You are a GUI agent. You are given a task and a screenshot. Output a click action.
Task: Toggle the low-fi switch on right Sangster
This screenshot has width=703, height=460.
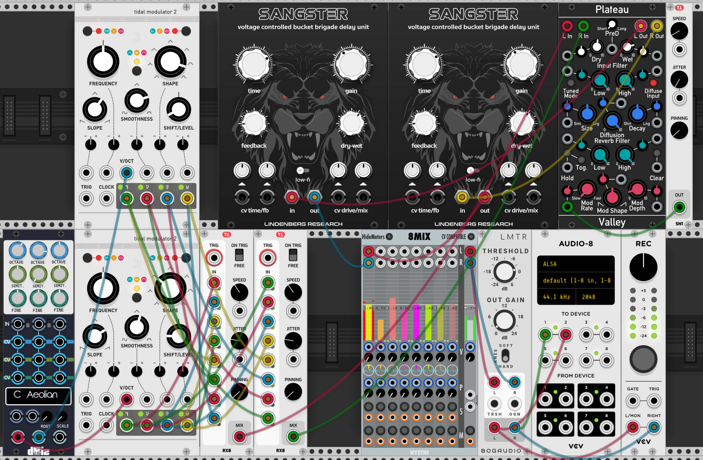(x=472, y=170)
